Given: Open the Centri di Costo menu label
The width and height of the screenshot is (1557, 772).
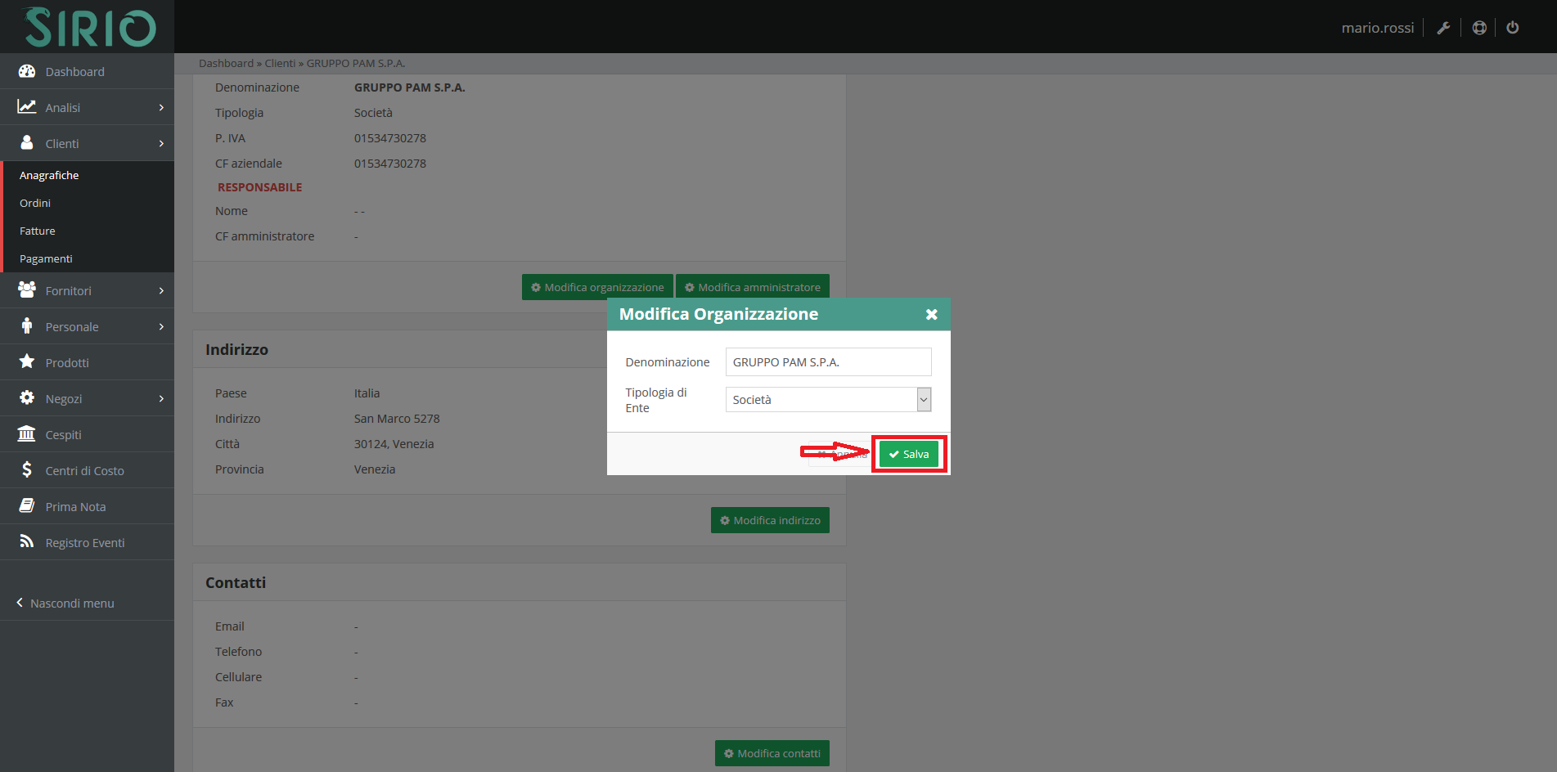Looking at the screenshot, I should coord(85,470).
